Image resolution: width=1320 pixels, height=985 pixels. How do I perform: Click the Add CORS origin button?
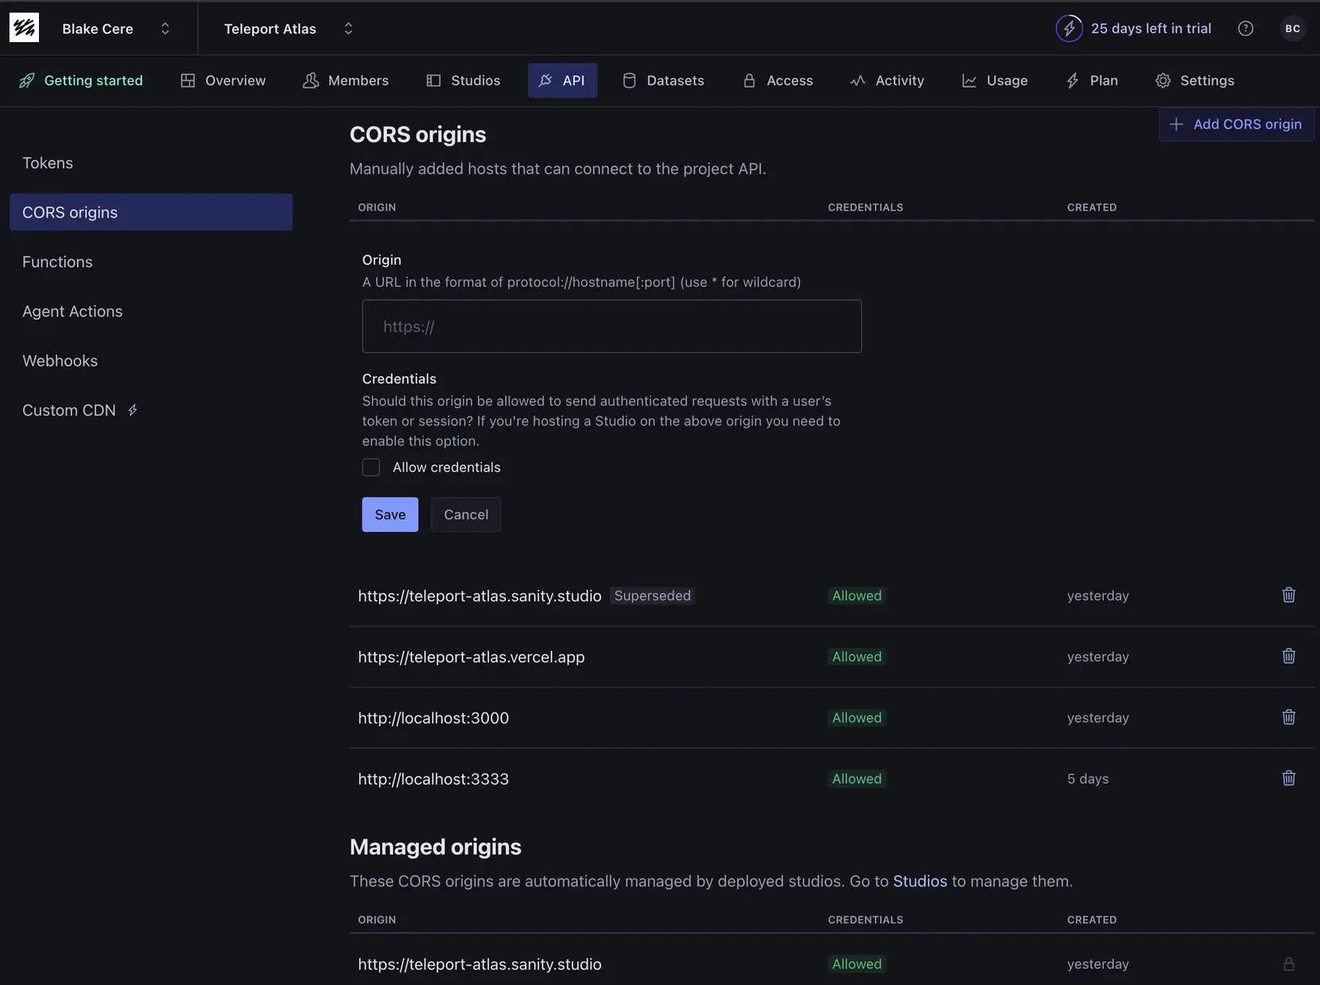(1236, 124)
